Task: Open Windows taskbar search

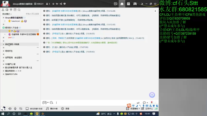Action: pyautogui.click(x=9, y=114)
